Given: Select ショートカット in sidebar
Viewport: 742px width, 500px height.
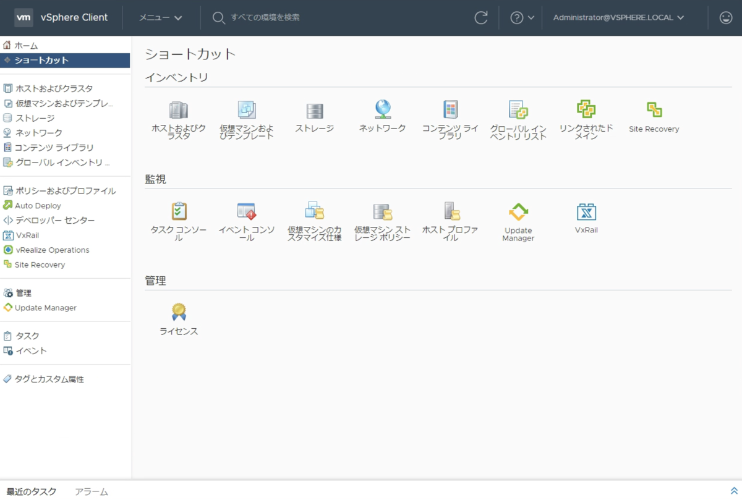Looking at the screenshot, I should point(65,60).
